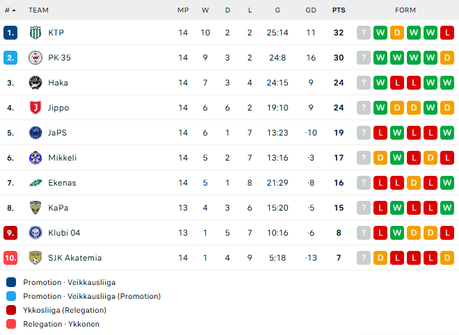Click the JaPS blue round crest
This screenshot has width=459, height=335.
tap(35, 133)
